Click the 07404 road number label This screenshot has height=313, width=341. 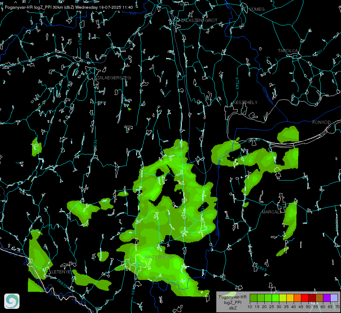coord(80,39)
